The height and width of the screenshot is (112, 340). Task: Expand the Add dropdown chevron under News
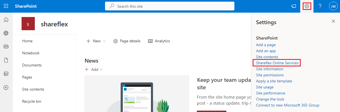tap(101, 70)
